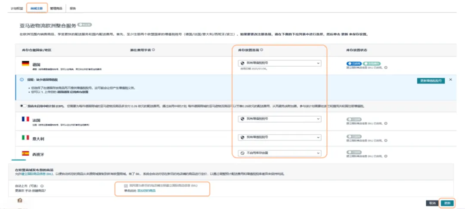
Task: Click info icon next to 库存放置选项
Action: coord(262,50)
